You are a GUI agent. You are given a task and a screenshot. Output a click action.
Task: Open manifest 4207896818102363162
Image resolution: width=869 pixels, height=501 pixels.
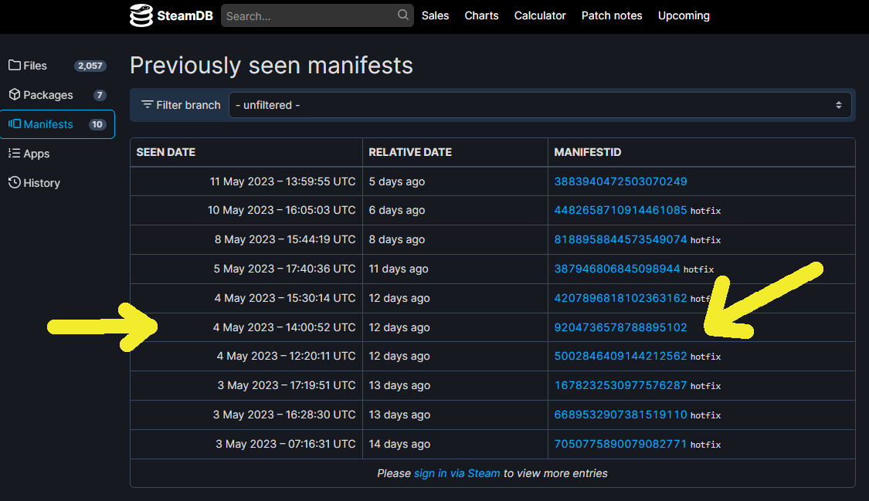point(620,298)
